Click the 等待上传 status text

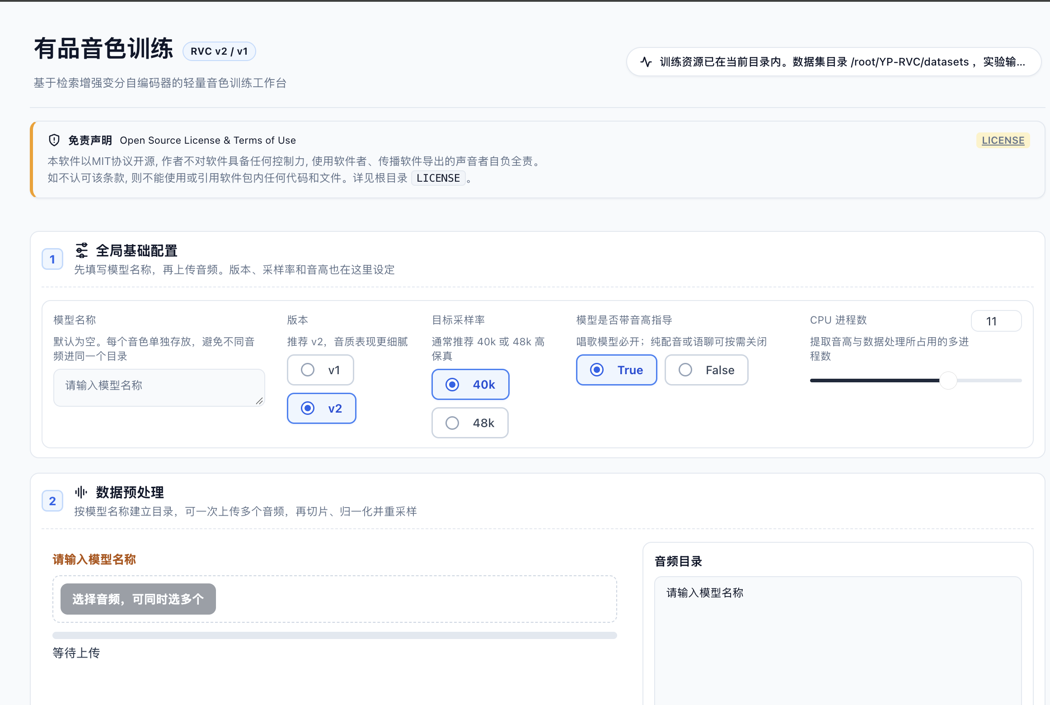pos(76,653)
